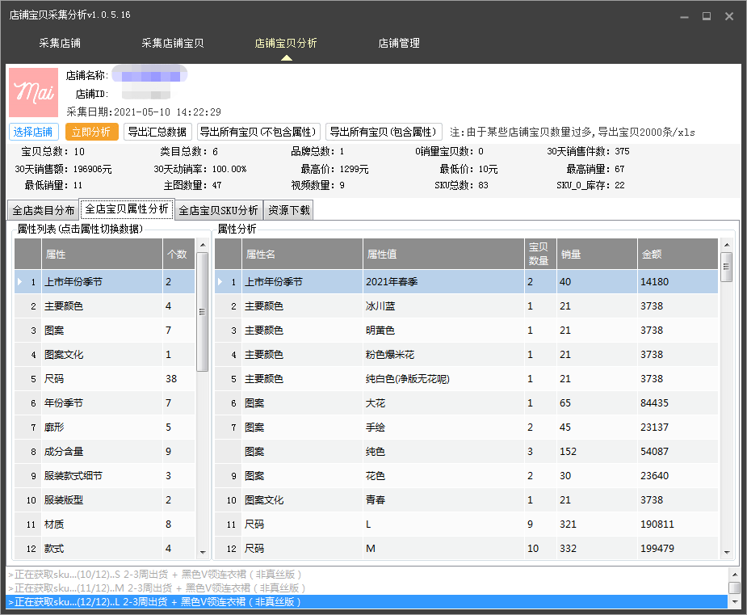This screenshot has height=615, width=747.
Task: Click attribute list scrollbar thumb
Action: tap(203, 312)
